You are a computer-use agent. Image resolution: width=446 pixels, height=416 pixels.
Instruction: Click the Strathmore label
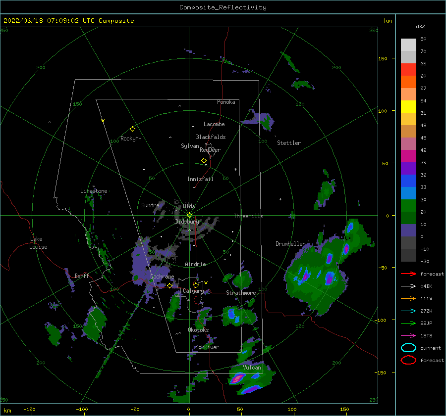[x=241, y=293]
